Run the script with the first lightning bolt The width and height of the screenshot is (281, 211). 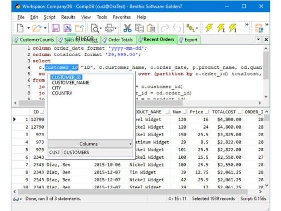tap(209, 28)
